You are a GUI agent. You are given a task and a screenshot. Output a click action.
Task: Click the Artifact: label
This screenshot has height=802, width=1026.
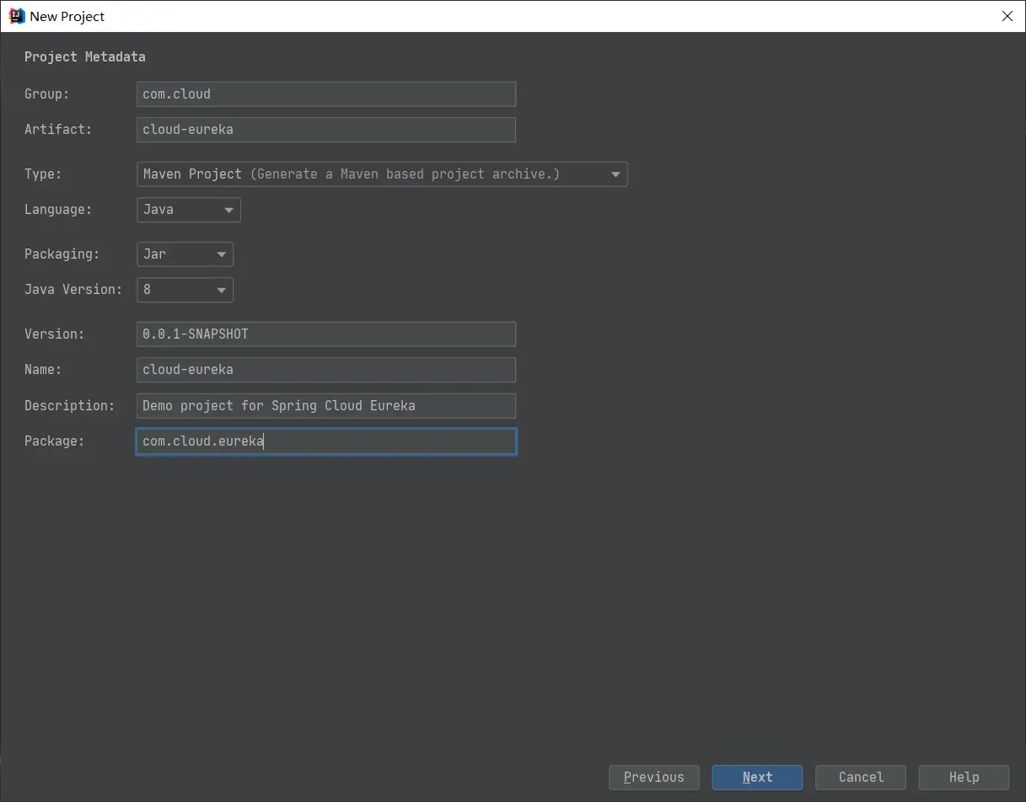(x=58, y=130)
